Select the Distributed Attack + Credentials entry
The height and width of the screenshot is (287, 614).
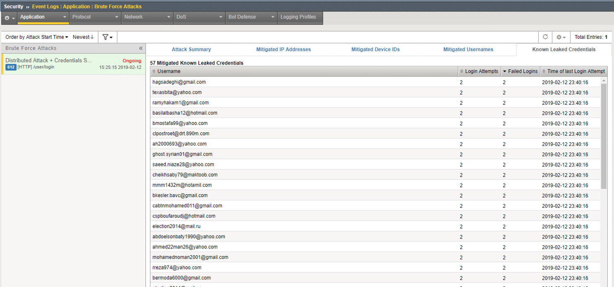(74, 64)
